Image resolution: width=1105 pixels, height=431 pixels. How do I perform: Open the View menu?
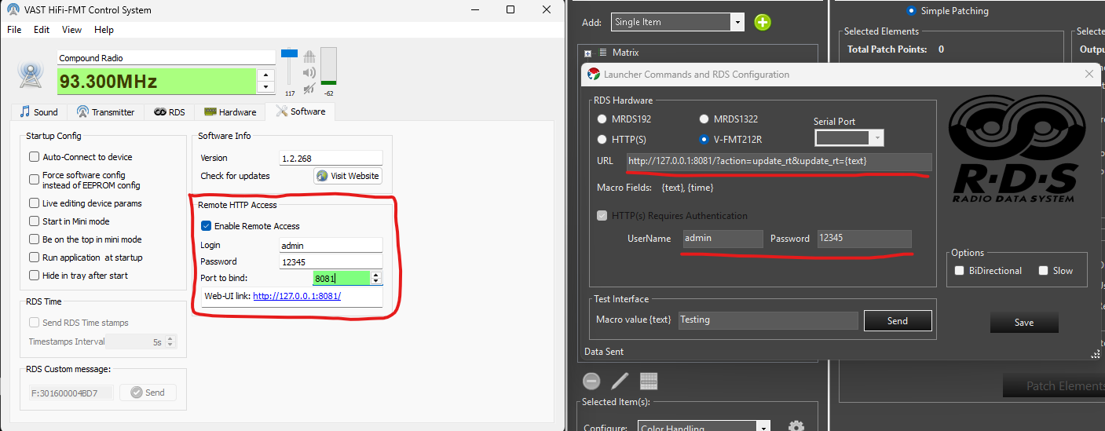coord(71,30)
